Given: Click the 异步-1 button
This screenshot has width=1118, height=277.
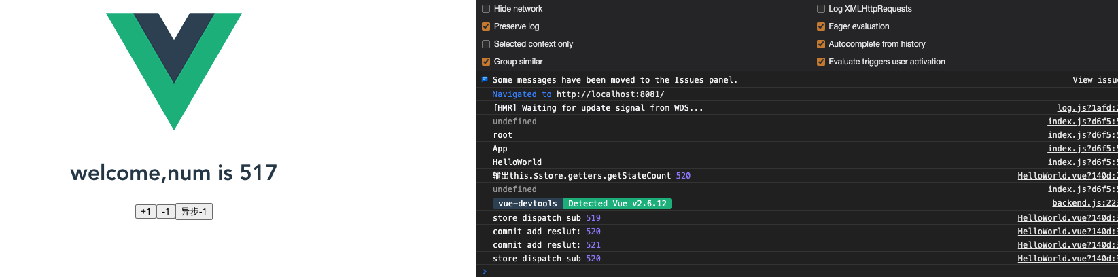Looking at the screenshot, I should tap(194, 212).
